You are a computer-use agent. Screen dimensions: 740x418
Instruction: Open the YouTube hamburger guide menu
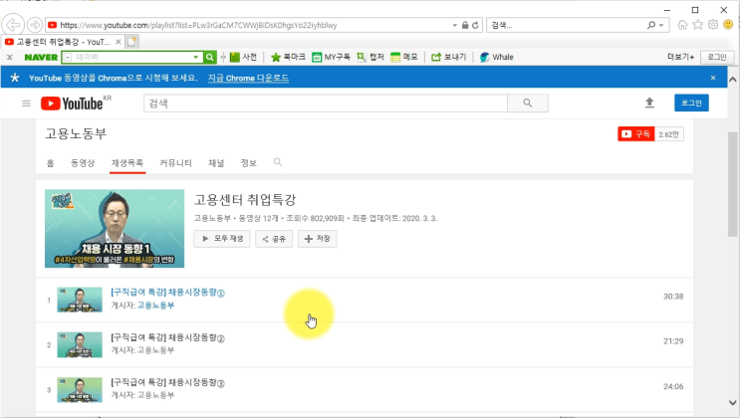point(27,104)
